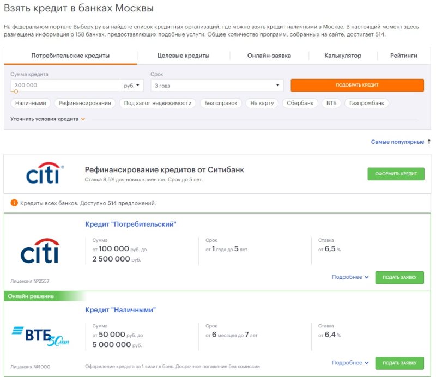The height and width of the screenshot is (377, 436).
Task: Enable the Без справок filter chip
Action: pyautogui.click(x=221, y=103)
